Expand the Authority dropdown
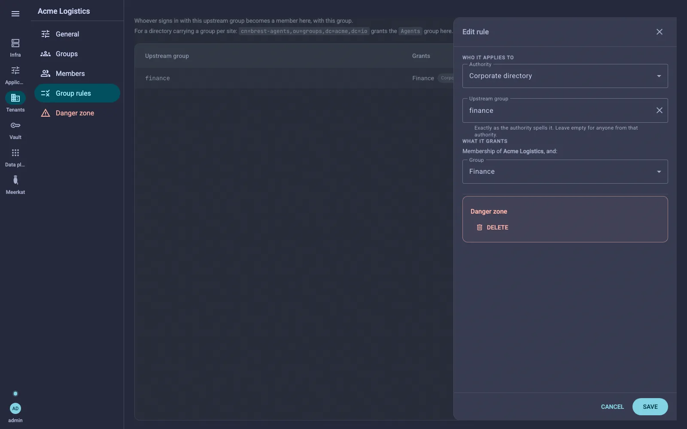Image resolution: width=687 pixels, height=429 pixels. pos(565,76)
